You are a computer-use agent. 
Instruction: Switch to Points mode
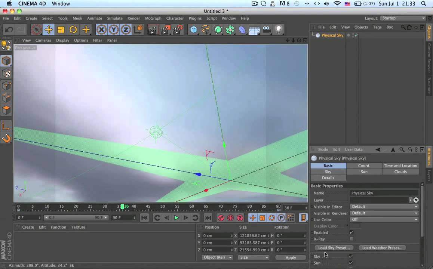(x=6, y=86)
